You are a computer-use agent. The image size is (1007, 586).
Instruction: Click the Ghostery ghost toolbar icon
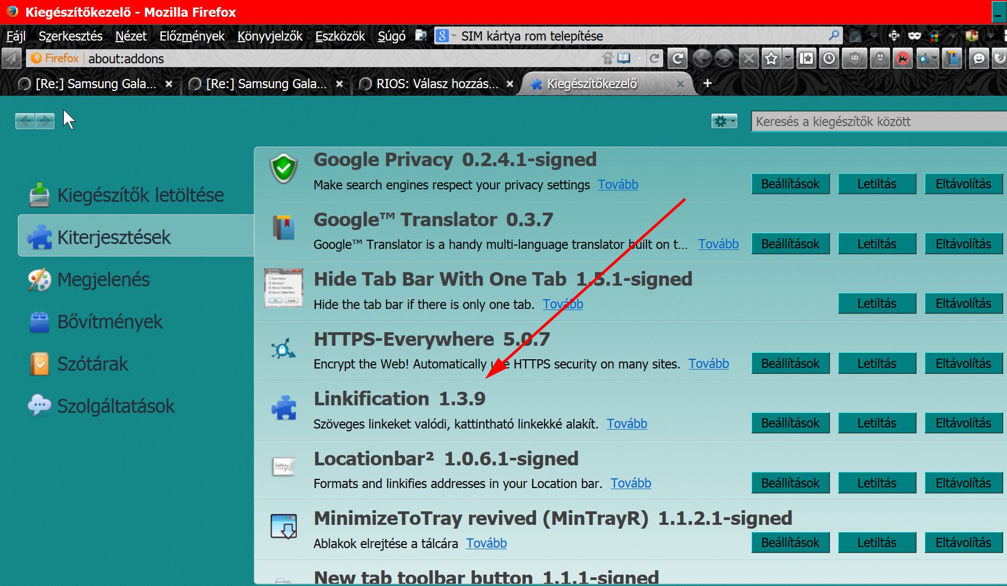(880, 58)
